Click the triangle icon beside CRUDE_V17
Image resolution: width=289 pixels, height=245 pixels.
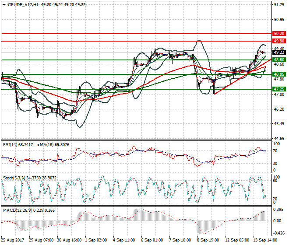3,4
